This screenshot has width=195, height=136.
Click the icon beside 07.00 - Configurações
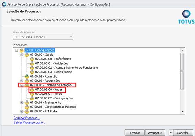coord(22,50)
